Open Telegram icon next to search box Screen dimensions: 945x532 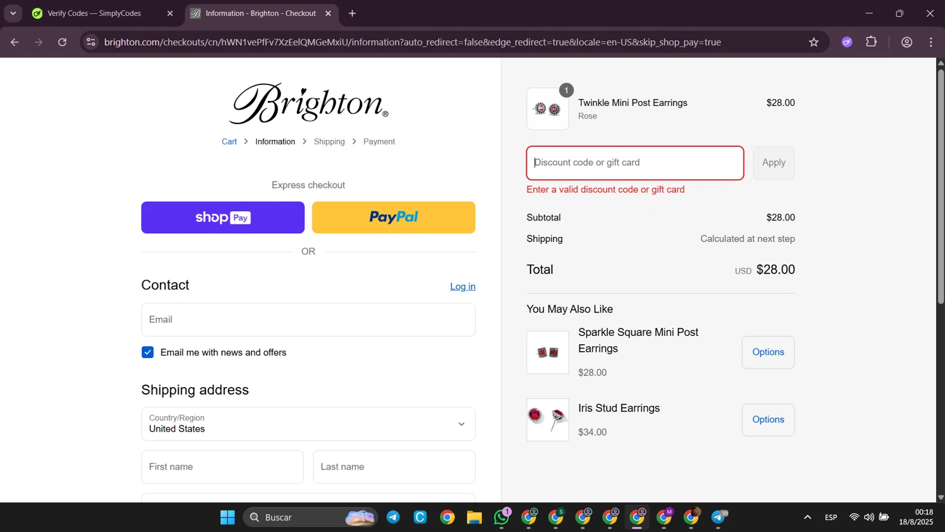[393, 518]
